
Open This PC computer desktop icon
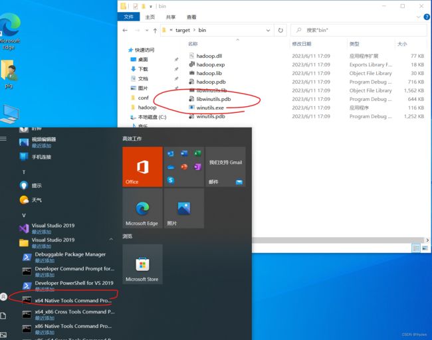tap(10, 114)
